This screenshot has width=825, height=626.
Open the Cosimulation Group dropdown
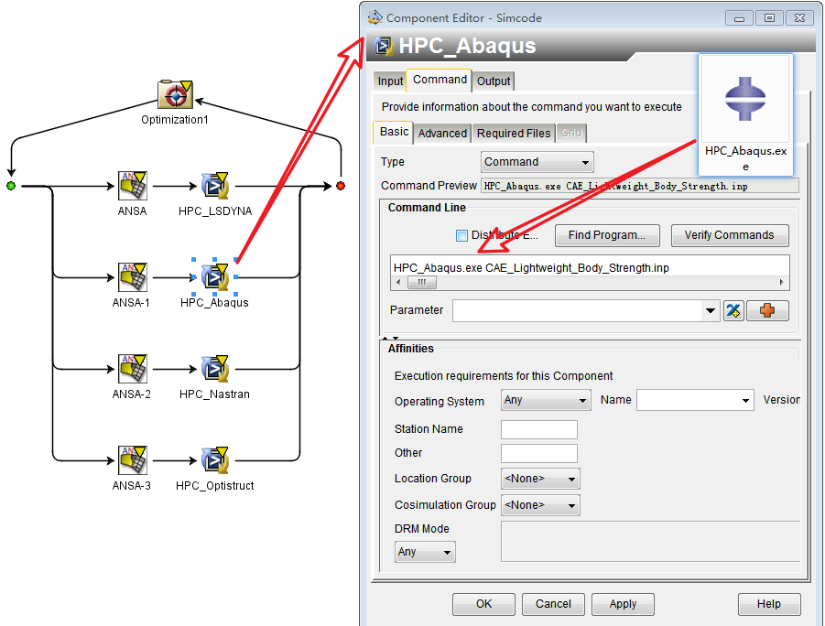click(540, 505)
